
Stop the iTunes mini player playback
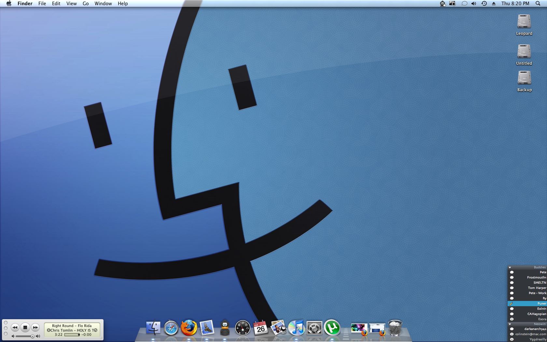25,327
